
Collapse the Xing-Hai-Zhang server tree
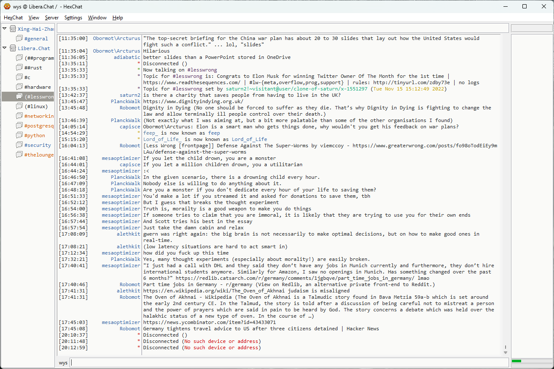5,29
